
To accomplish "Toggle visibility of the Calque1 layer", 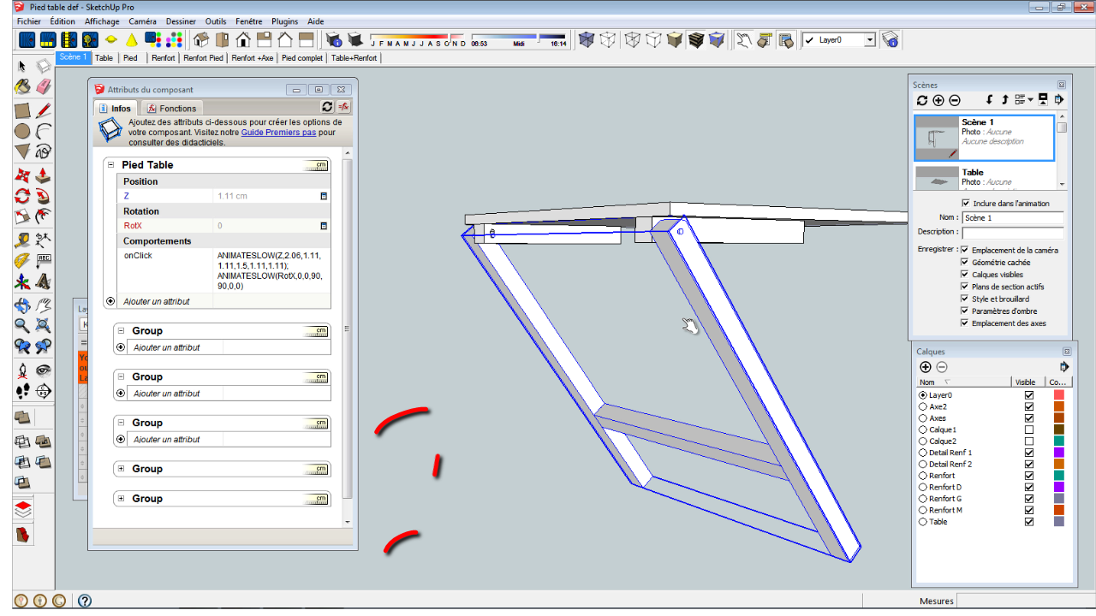I will 1029,429.
